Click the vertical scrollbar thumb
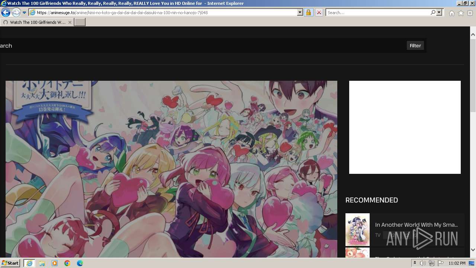Viewport: 476px width, 268px height. [473, 75]
